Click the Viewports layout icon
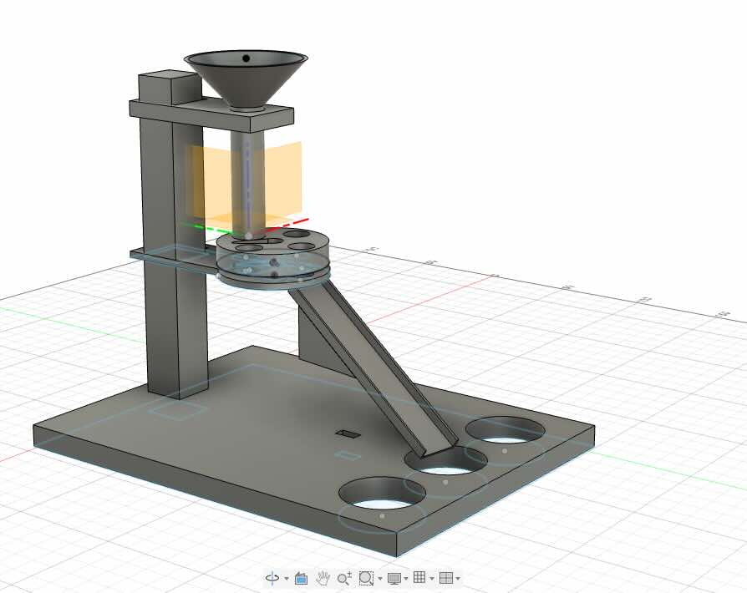This screenshot has width=747, height=593. coord(446,578)
